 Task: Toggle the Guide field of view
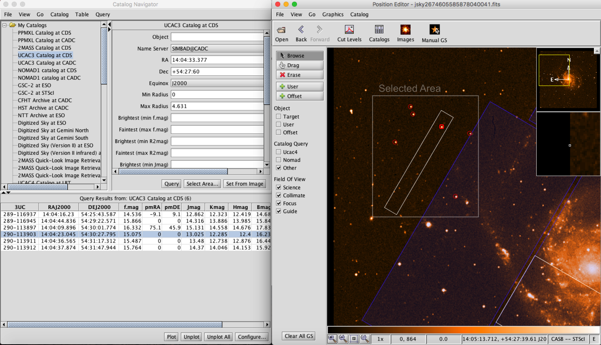coord(278,211)
